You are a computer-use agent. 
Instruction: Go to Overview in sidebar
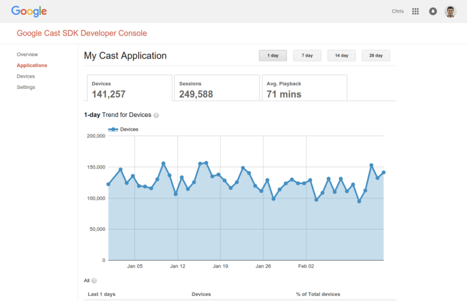[x=27, y=55]
